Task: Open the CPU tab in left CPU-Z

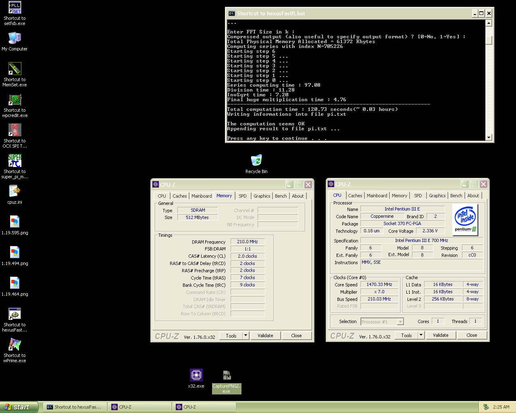Action: pyautogui.click(x=162, y=196)
